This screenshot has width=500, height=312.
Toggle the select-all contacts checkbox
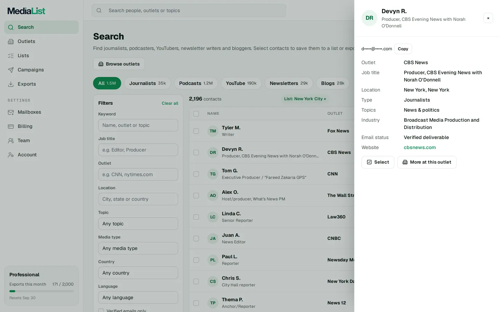(x=196, y=114)
